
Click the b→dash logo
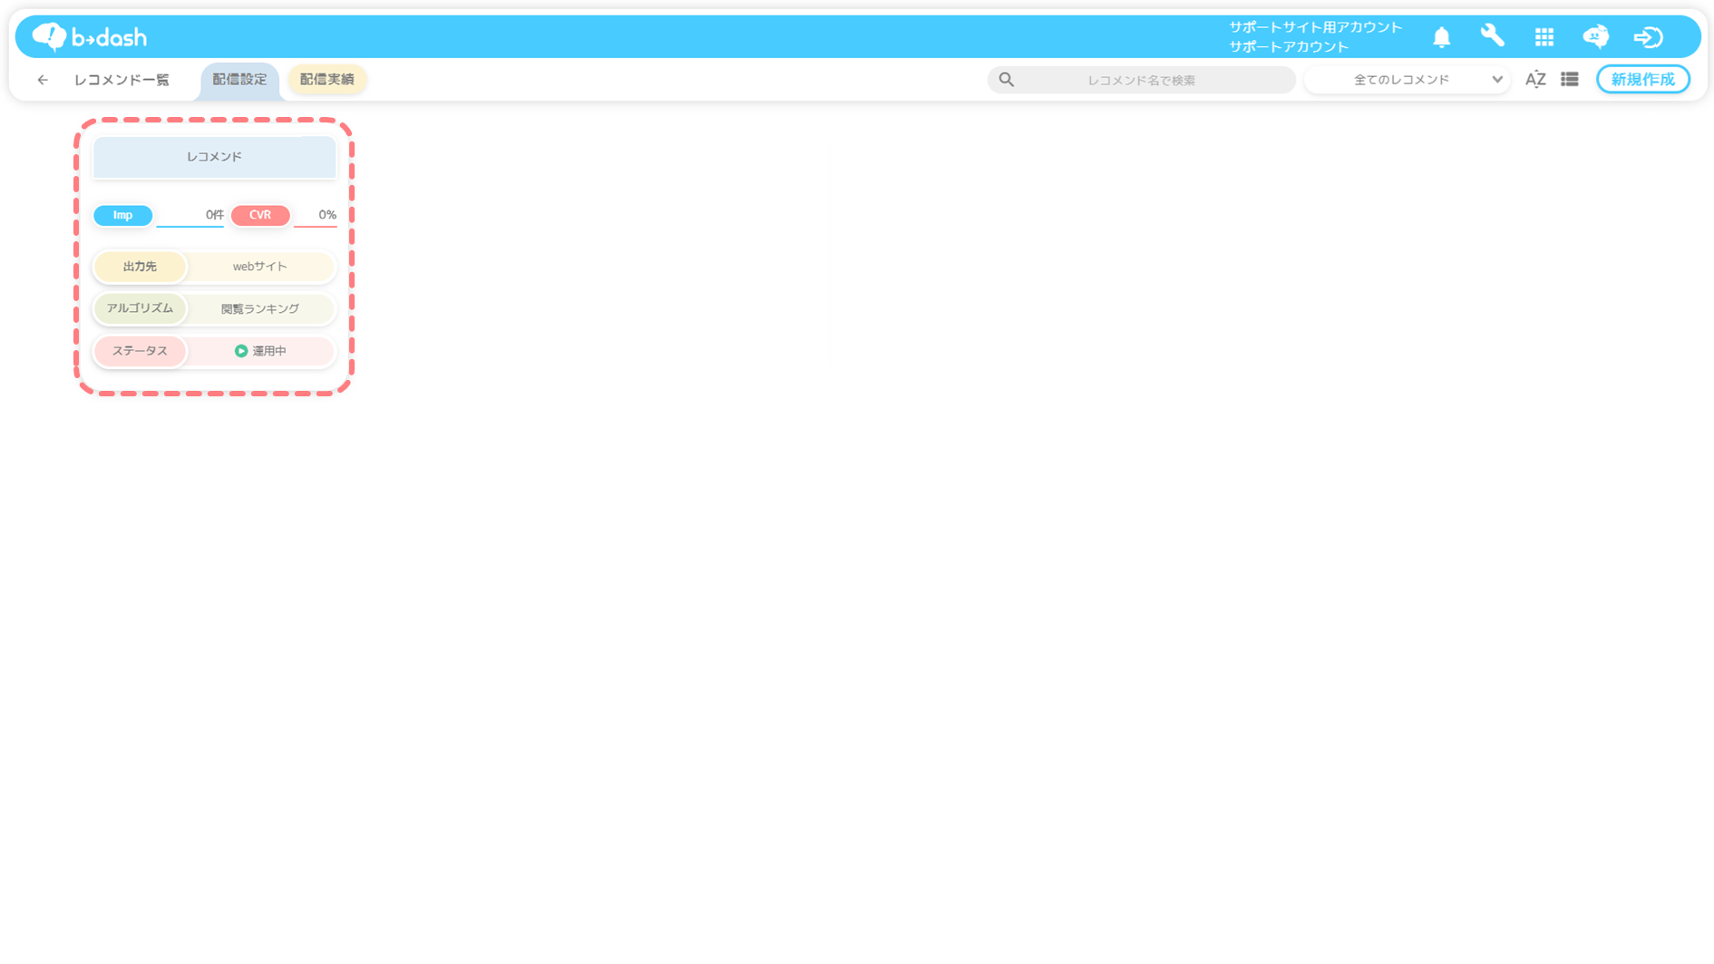click(89, 37)
